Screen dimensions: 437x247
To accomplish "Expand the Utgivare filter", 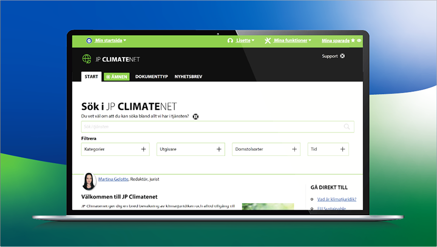I will point(191,149).
